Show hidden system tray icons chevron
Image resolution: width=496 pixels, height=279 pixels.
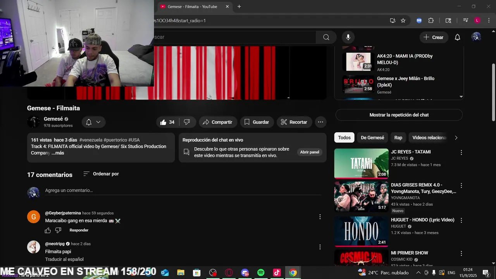pyautogui.click(x=418, y=273)
